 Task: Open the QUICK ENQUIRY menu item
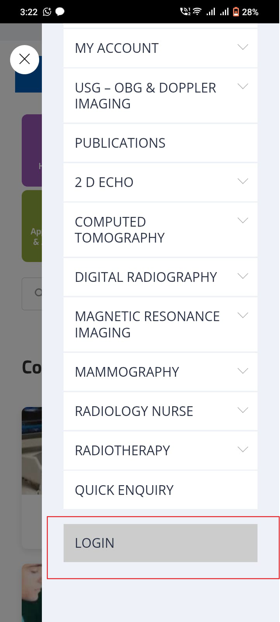161,490
